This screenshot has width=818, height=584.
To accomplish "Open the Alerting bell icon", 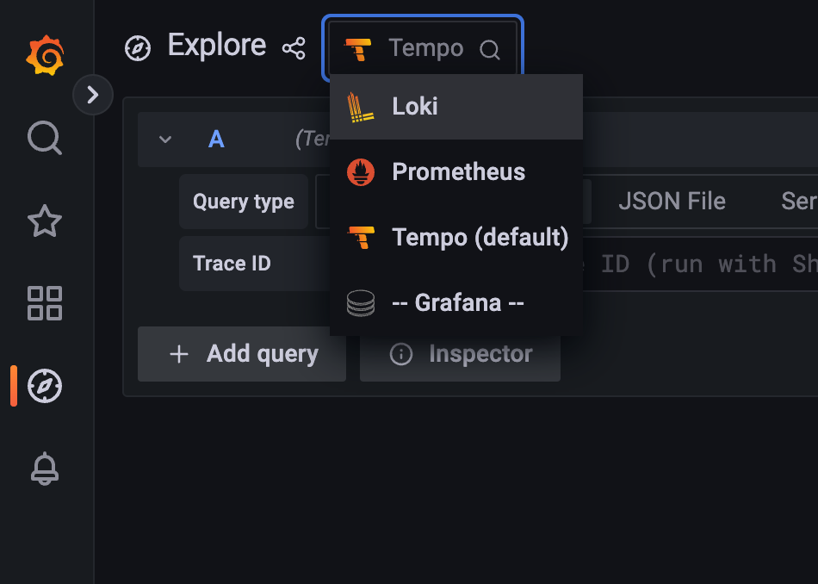I will tap(45, 469).
